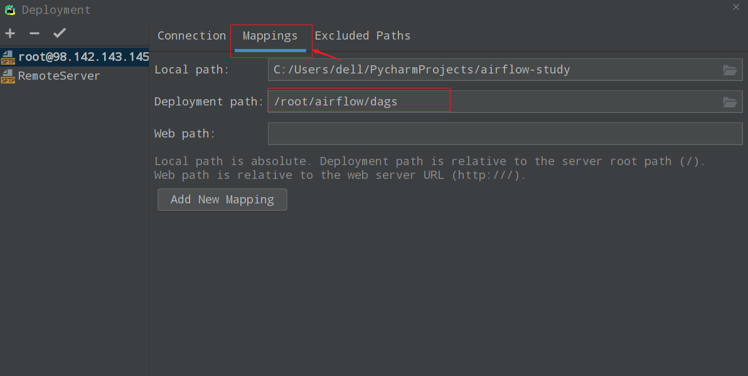
Task: Click the minus icon to remove the server
Action: (x=35, y=33)
